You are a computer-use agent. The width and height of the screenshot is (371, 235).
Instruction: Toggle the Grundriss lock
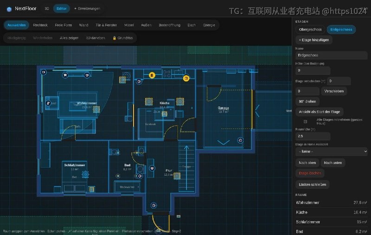123,38
